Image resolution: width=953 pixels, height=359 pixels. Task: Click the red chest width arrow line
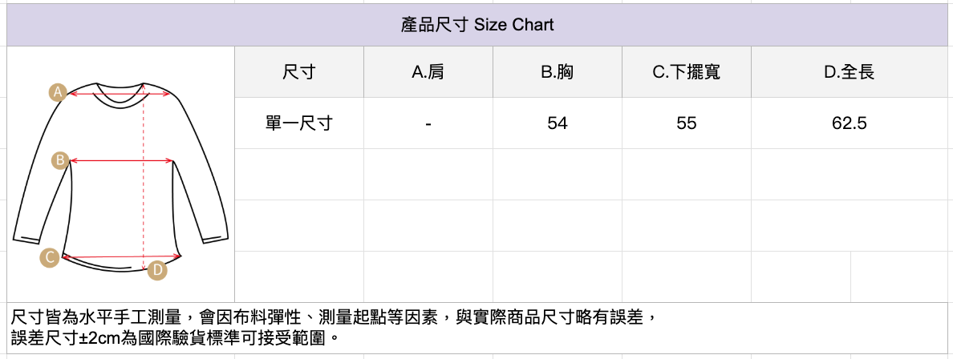click(122, 161)
